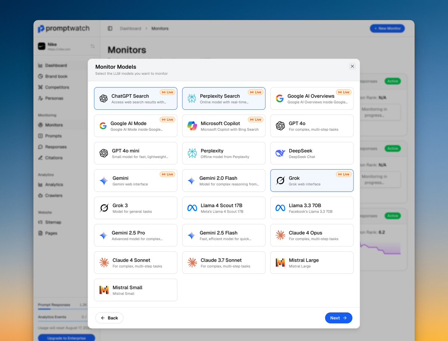Click the promptwatch logo in the sidebar

64,28
